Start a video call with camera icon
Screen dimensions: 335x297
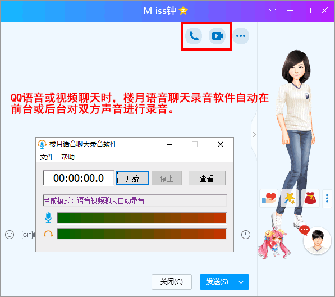217,36
